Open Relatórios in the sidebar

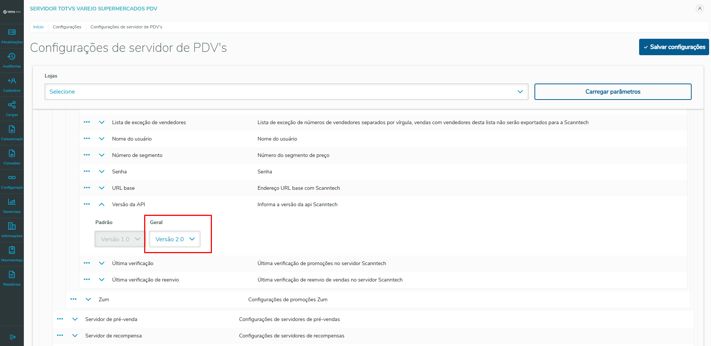pos(12,279)
